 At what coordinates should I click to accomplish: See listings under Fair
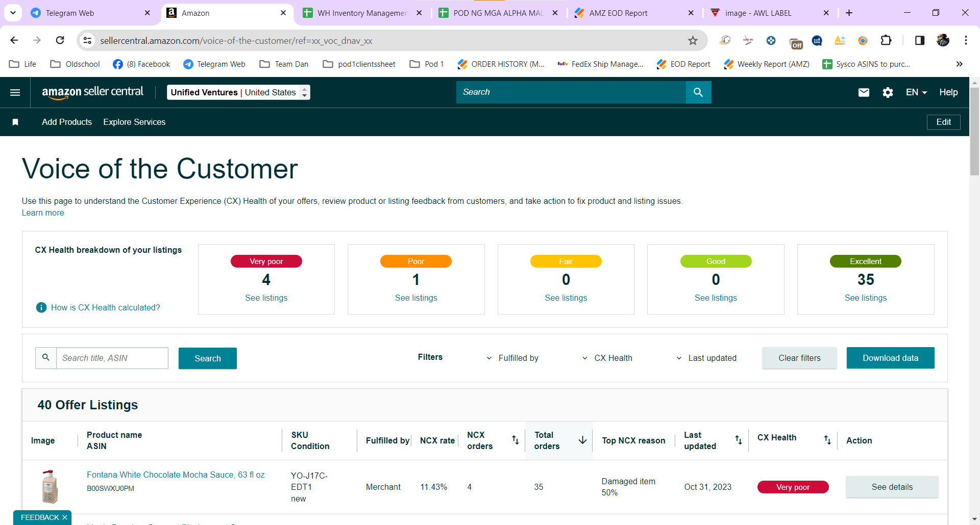[566, 298]
